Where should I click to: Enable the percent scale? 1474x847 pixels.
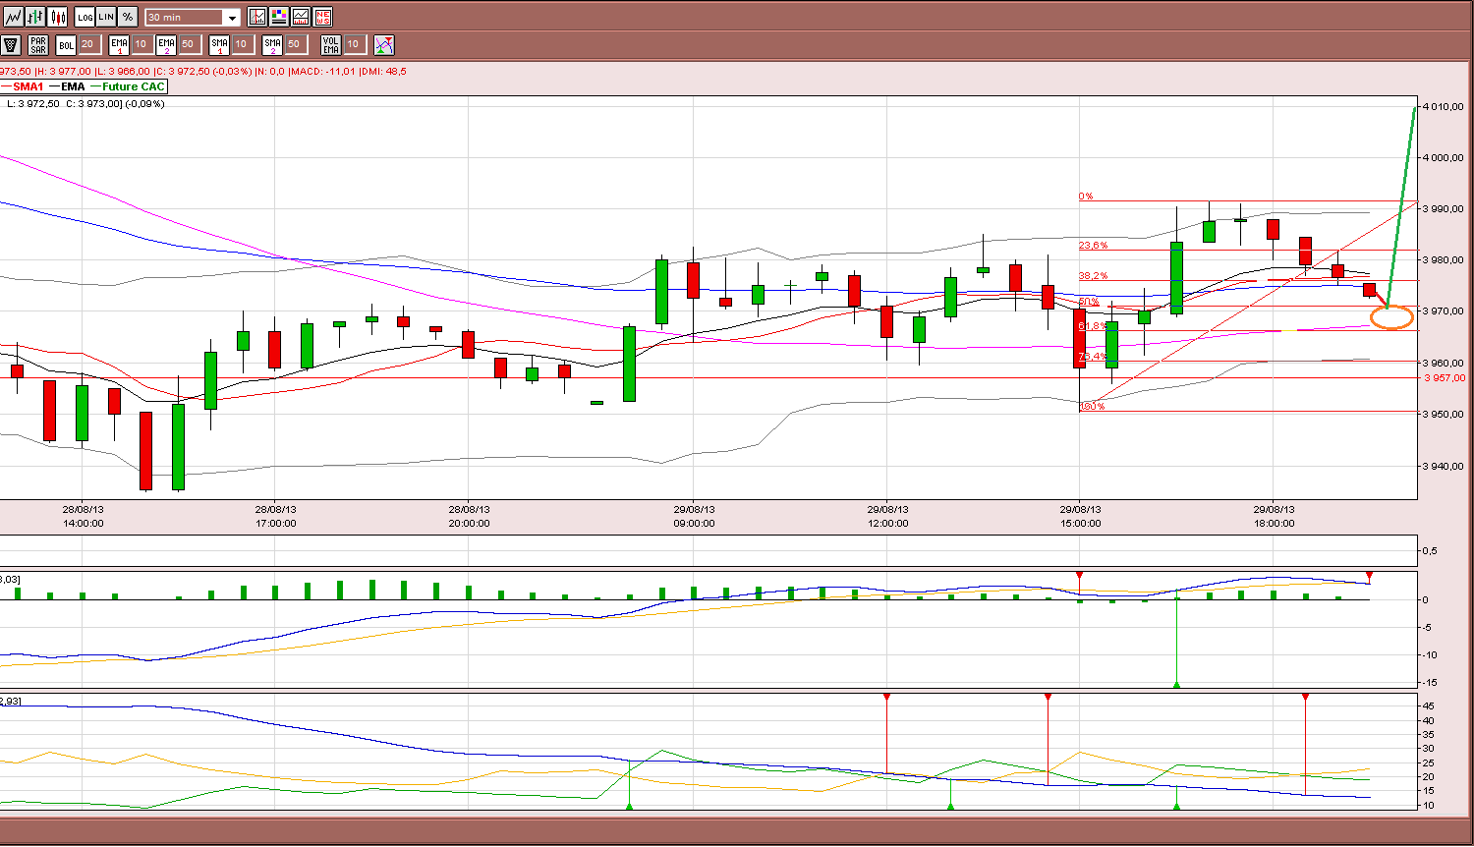pos(128,17)
